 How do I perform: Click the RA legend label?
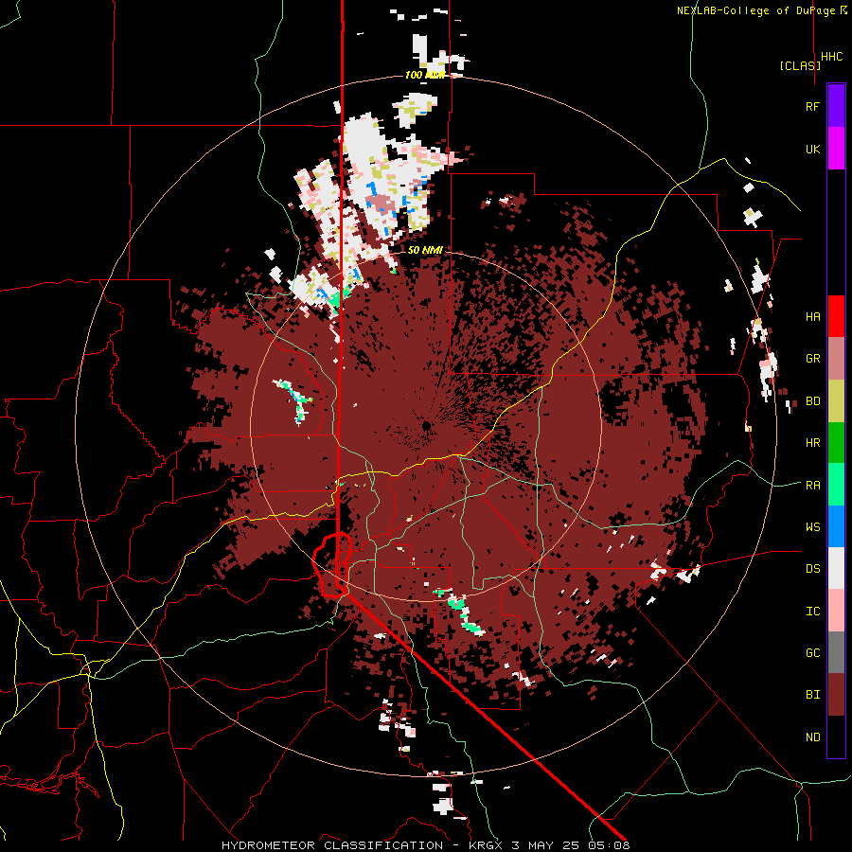coord(812,486)
